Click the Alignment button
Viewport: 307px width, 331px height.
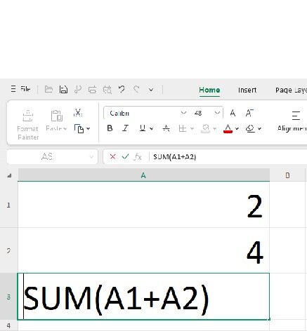(x=292, y=121)
